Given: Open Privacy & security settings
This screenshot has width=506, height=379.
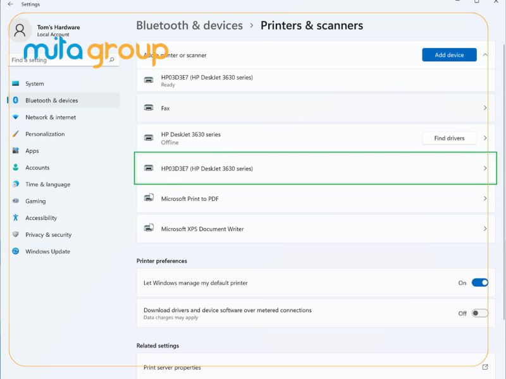Looking at the screenshot, I should (63, 234).
